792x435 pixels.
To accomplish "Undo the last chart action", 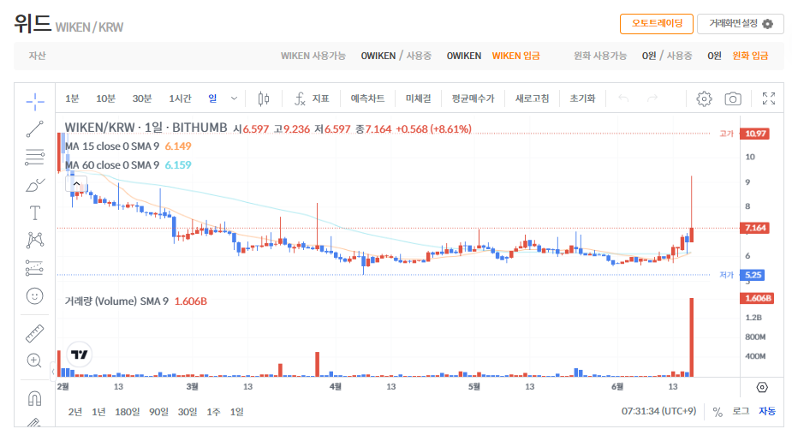I will coord(624,98).
